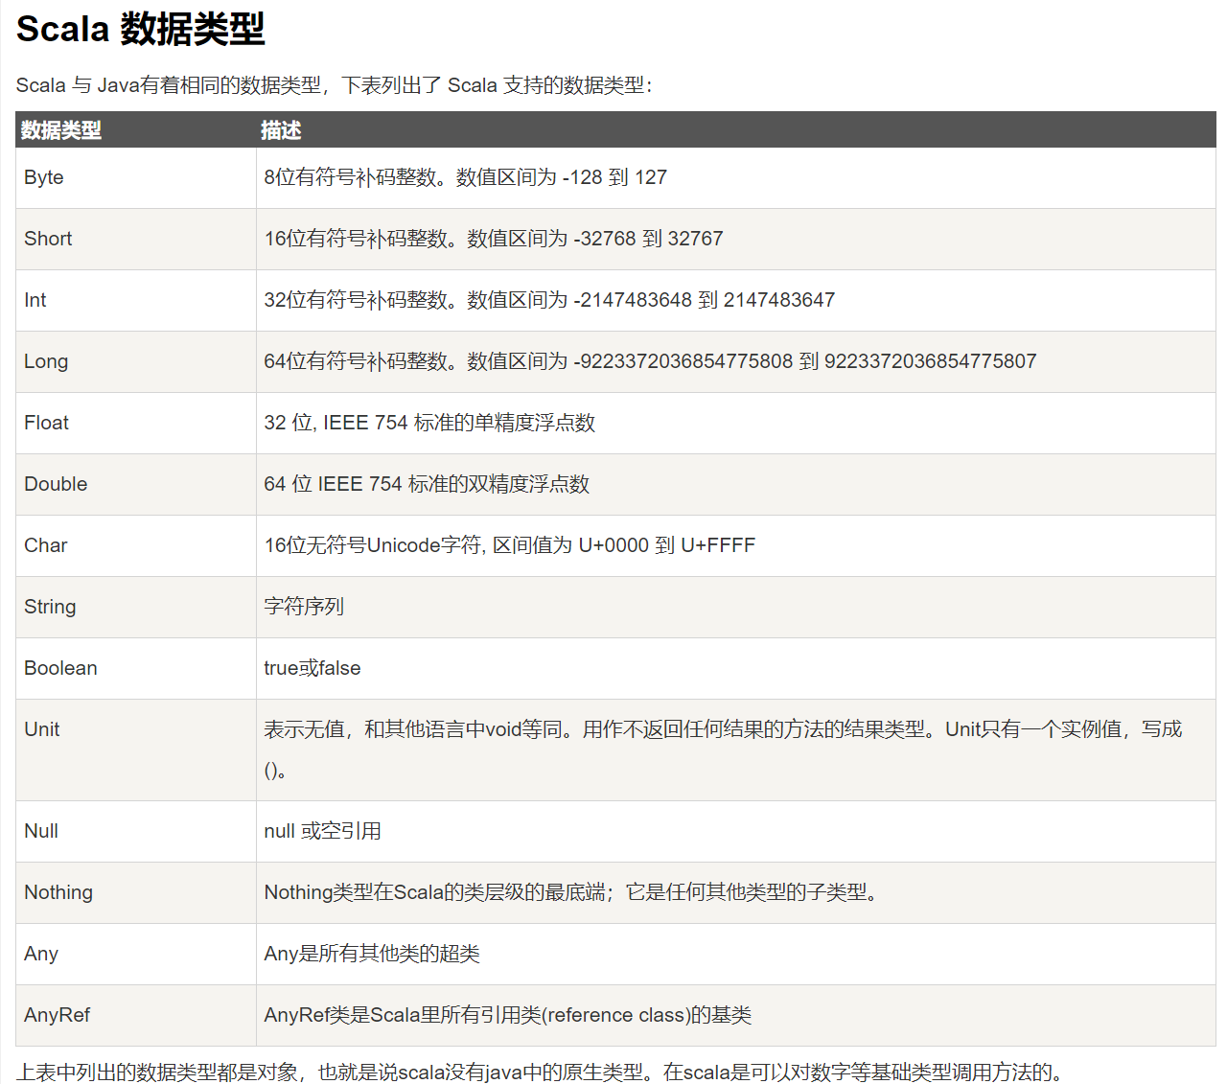
Task: Select the "Long" cell
Action: tap(136, 361)
